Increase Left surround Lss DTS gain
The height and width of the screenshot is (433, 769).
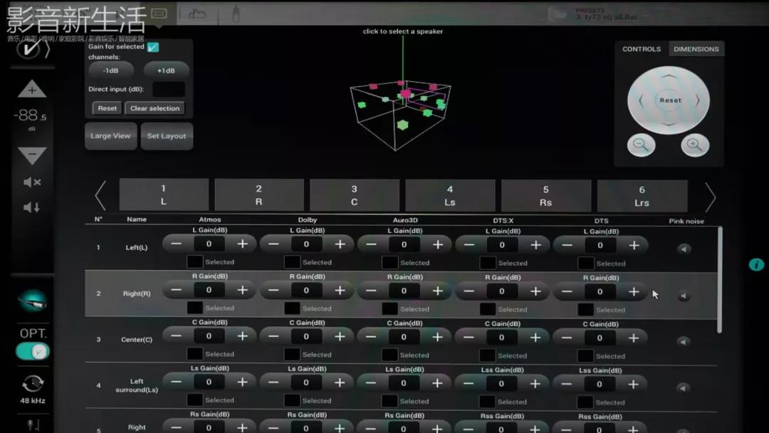(633, 385)
